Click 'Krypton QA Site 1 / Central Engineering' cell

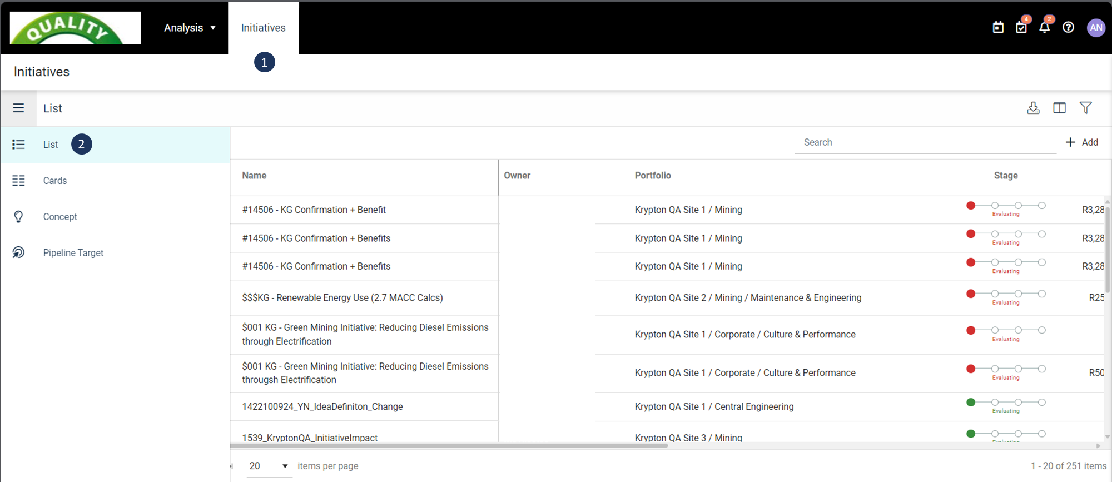[714, 406]
